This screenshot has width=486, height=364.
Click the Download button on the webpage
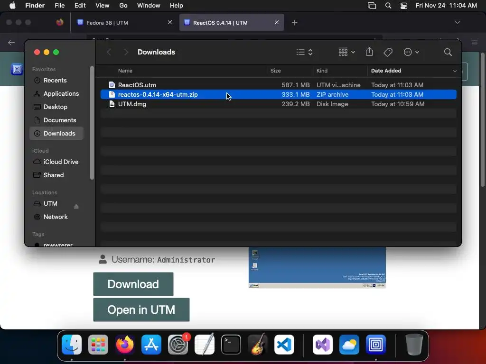click(133, 284)
